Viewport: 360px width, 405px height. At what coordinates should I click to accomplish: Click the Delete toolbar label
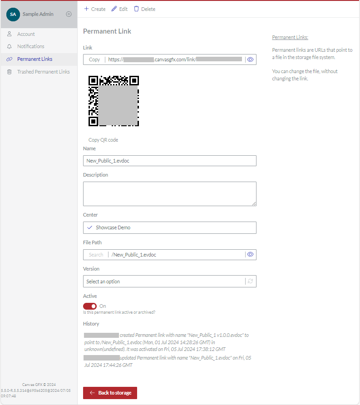[x=148, y=9]
